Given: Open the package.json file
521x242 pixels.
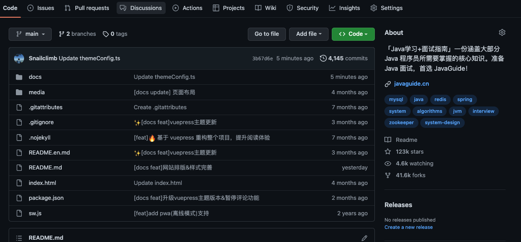Looking at the screenshot, I should pyautogui.click(x=46, y=198).
